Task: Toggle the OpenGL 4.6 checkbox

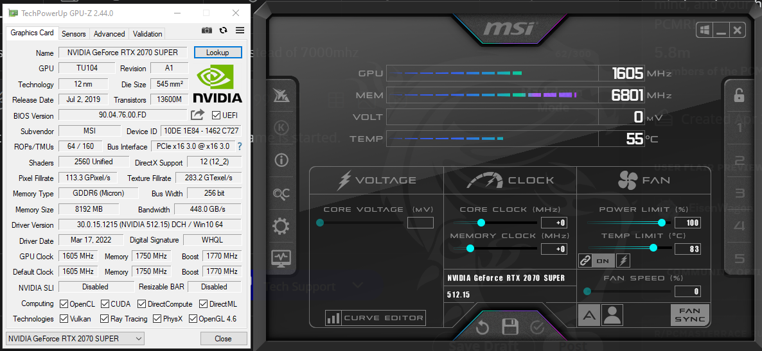Action: pyautogui.click(x=193, y=319)
